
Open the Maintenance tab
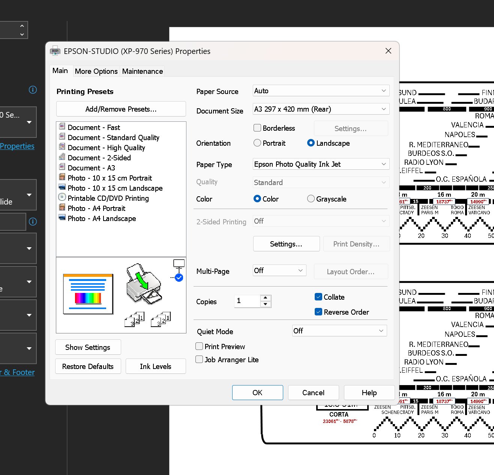coord(143,71)
